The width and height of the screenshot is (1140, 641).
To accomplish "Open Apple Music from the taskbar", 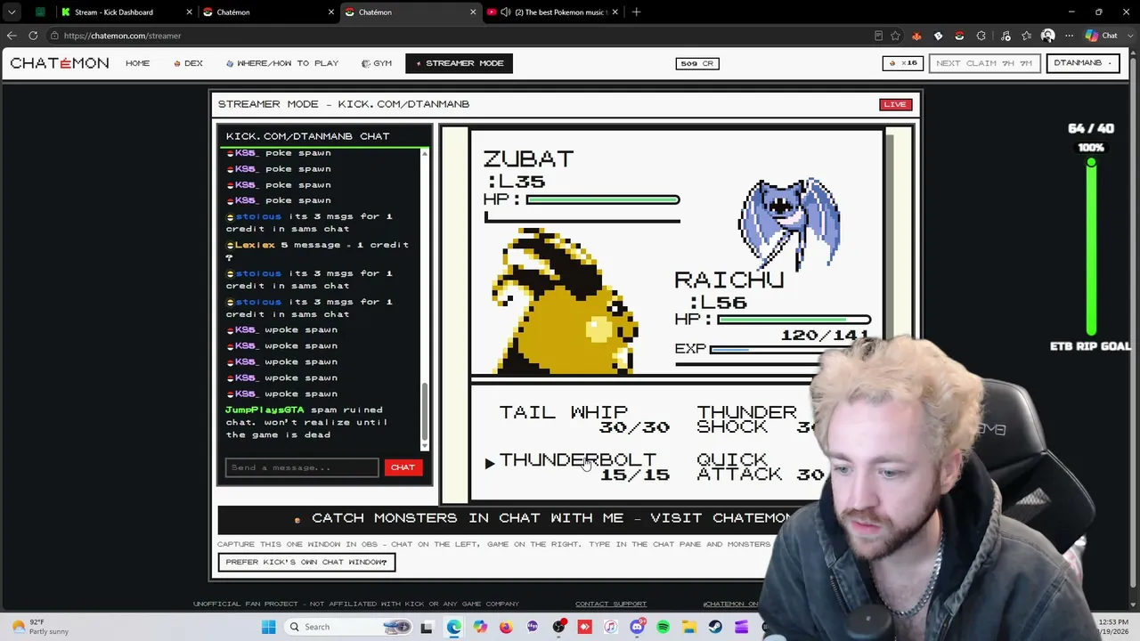I will [610, 627].
